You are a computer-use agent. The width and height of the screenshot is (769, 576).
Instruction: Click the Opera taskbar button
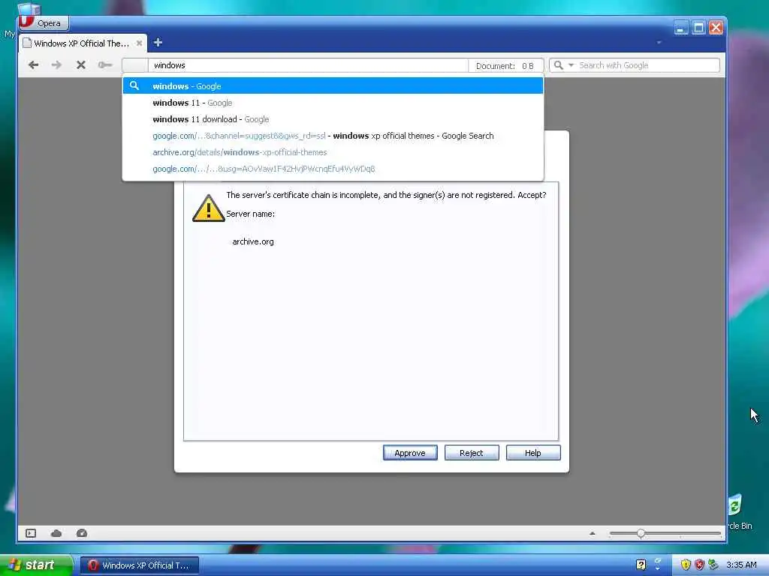(x=139, y=565)
